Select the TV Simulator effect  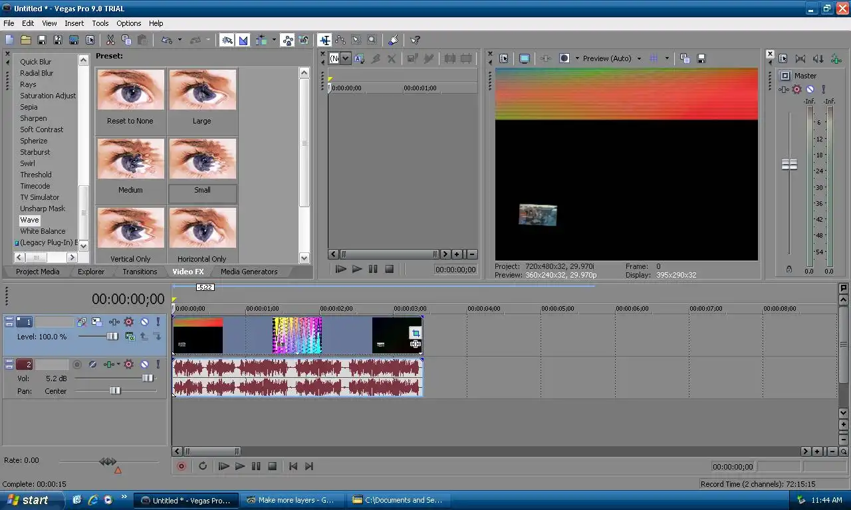click(39, 197)
